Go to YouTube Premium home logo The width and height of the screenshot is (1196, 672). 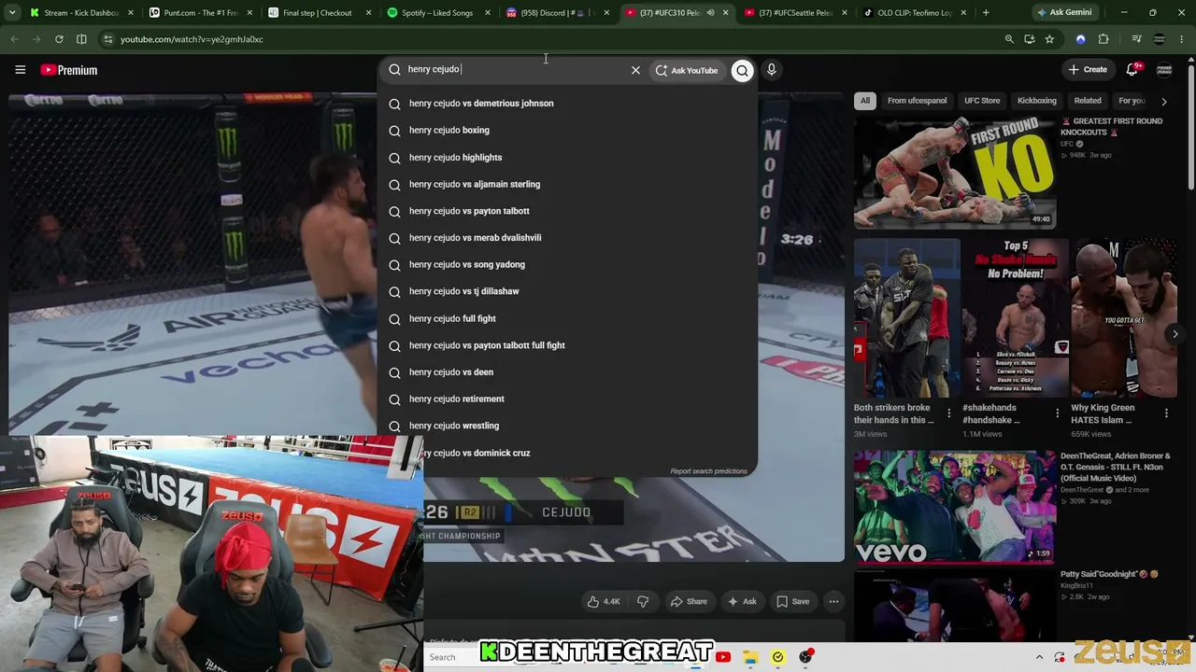[x=69, y=70]
